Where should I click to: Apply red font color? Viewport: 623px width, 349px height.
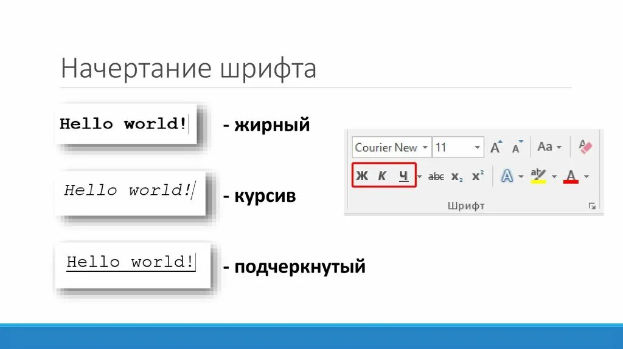pyautogui.click(x=571, y=176)
